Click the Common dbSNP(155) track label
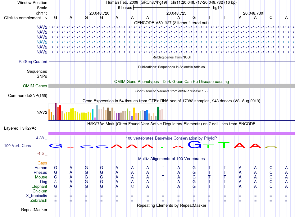This screenshot has height=217, width=295. 27,95
